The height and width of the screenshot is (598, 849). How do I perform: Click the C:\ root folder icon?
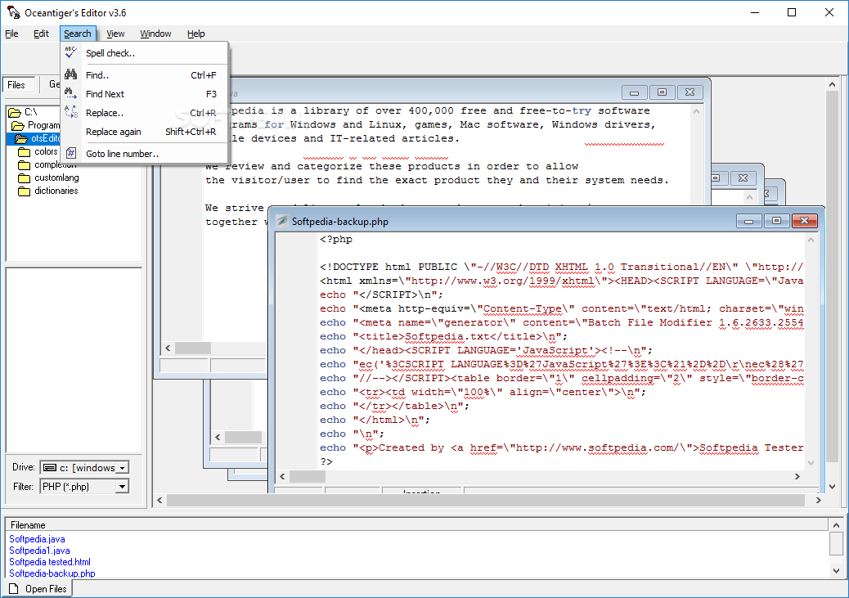15,112
